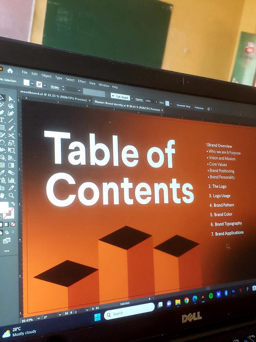
Task: Select the Gradient tool
Action: pos(11,165)
